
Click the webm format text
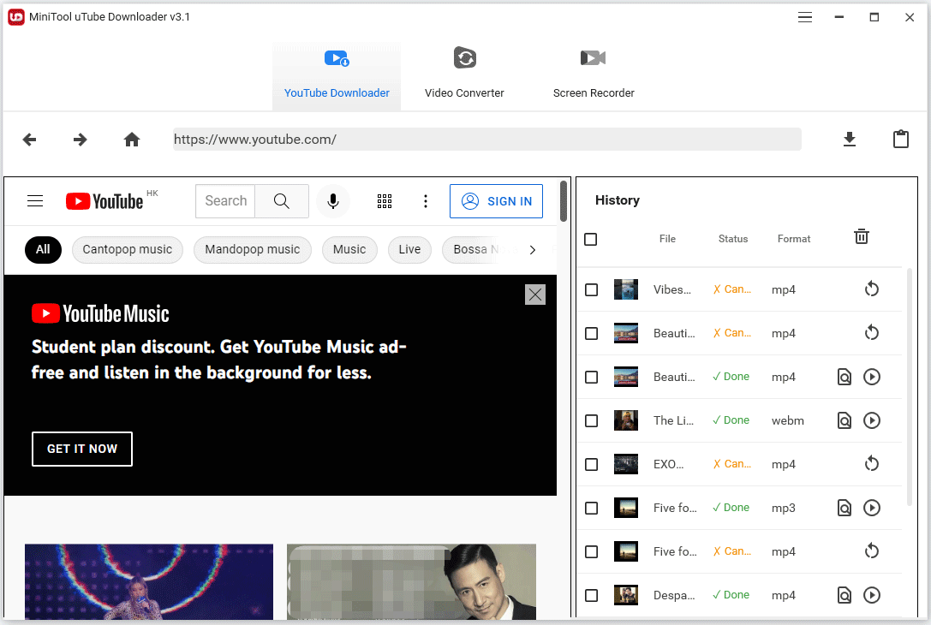coord(787,421)
